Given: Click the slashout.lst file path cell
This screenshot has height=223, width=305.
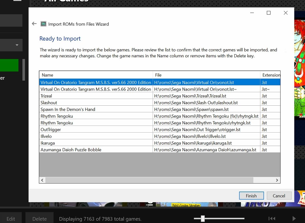Looking at the screenshot, I should [207, 103].
